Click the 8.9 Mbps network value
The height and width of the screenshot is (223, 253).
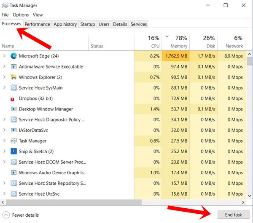234,56
